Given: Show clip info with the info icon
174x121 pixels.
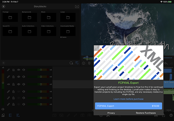Looking at the screenshot, I should 84,63.
